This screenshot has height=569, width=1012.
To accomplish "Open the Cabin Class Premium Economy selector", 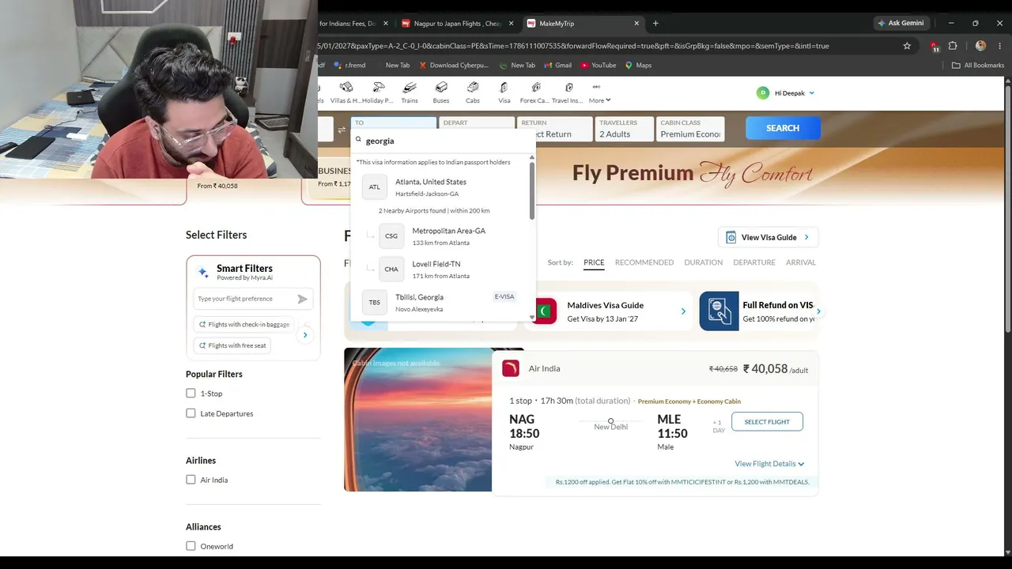I will [690, 129].
